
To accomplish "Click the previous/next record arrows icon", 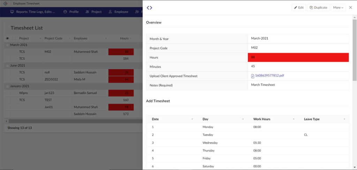I will pyautogui.click(x=149, y=8).
